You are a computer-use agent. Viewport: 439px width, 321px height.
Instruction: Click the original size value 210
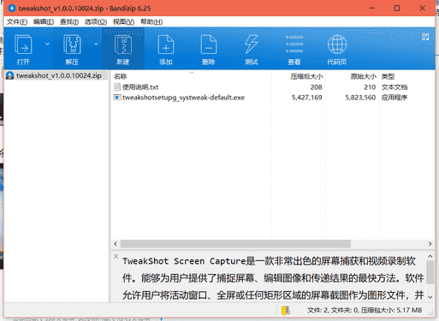click(370, 87)
